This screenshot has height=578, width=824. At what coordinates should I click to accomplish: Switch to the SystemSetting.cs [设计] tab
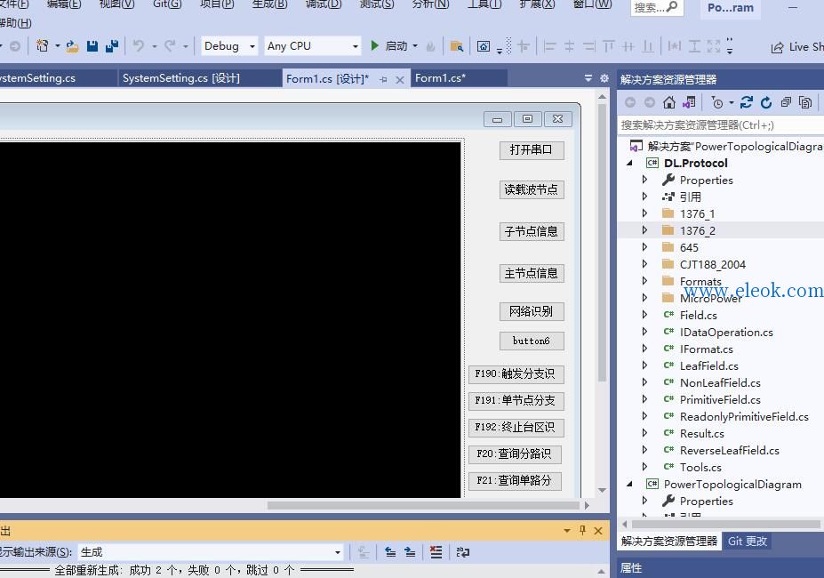click(x=181, y=78)
